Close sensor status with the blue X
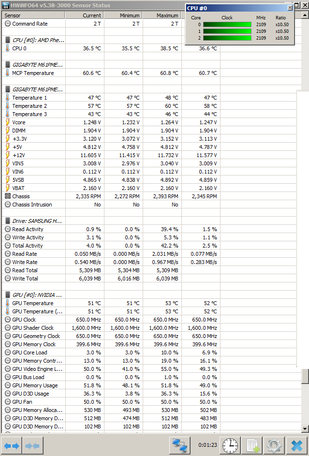This screenshot has height=456, width=309. pyautogui.click(x=297, y=445)
